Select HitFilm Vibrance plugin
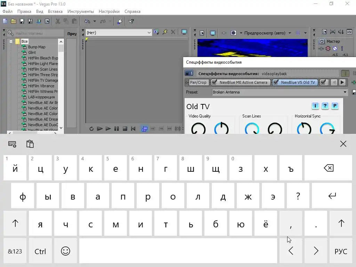Screen dimensions: 356x267 pos(41,86)
